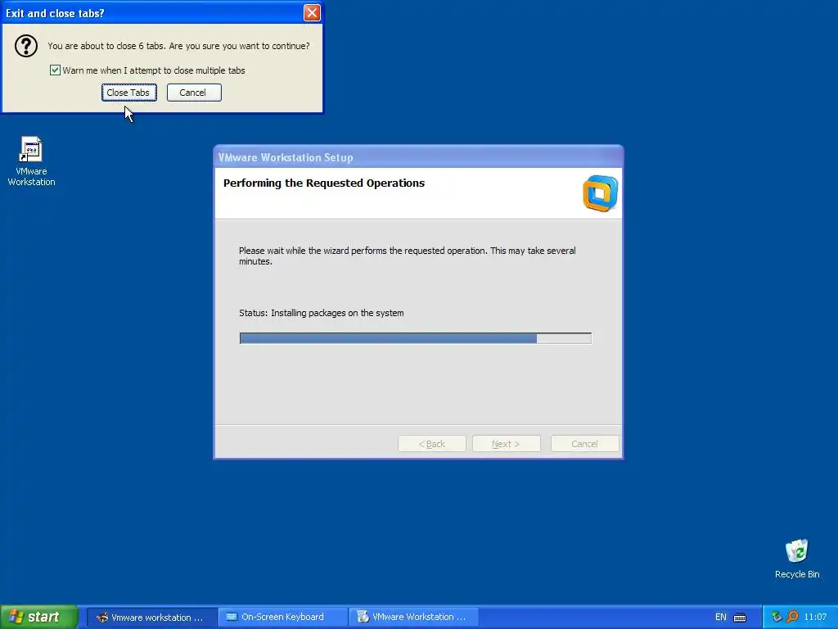The width and height of the screenshot is (838, 629).
Task: Close the Exit and close tabs dialog with the red X
Action: click(x=312, y=13)
